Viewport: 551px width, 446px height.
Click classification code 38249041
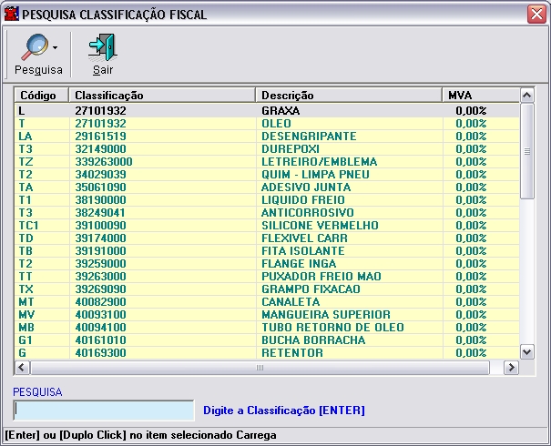click(x=100, y=212)
